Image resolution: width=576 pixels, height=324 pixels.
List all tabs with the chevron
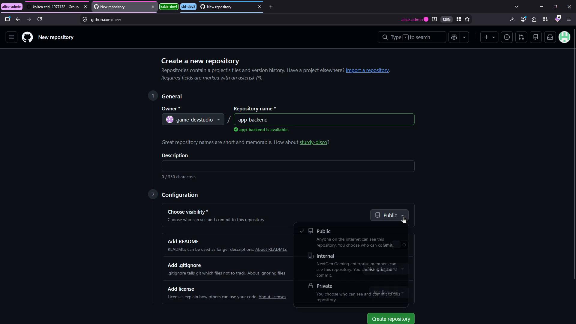516,7
